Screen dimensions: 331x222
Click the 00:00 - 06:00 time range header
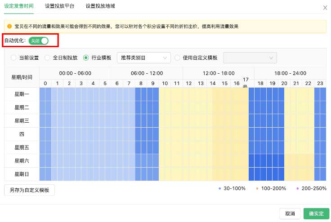click(75, 73)
